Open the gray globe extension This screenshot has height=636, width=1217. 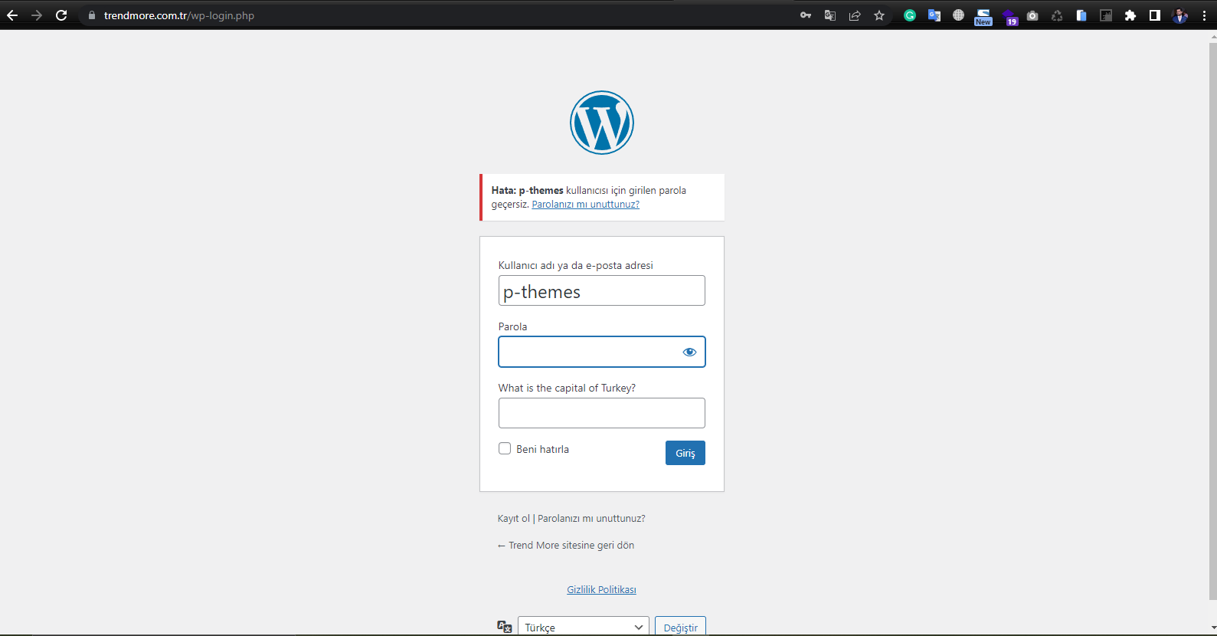click(958, 15)
